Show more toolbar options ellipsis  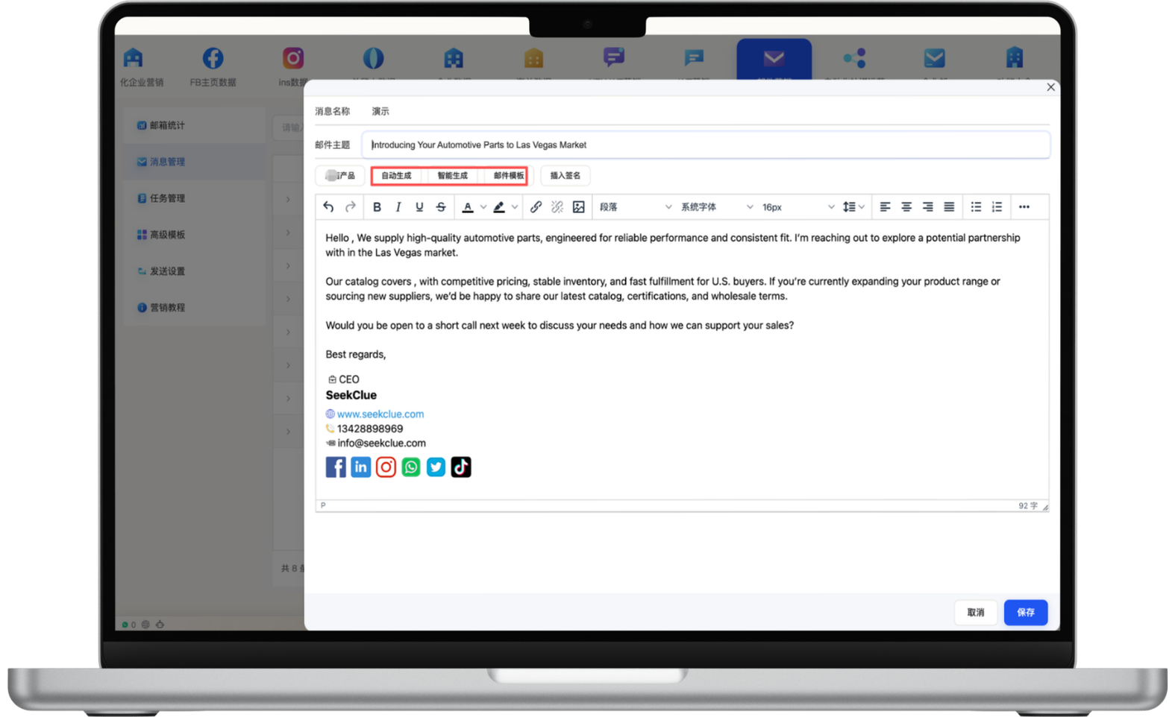[x=1024, y=207]
